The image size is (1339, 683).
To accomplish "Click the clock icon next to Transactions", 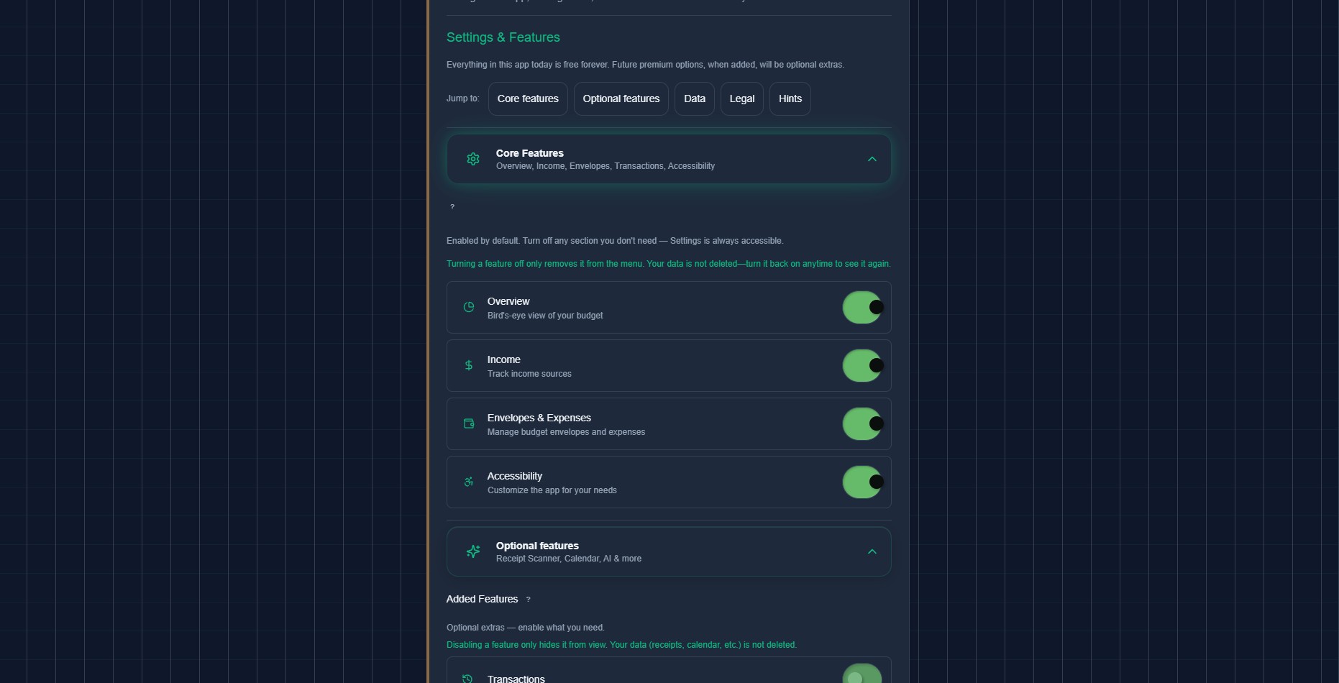I will 468,678.
